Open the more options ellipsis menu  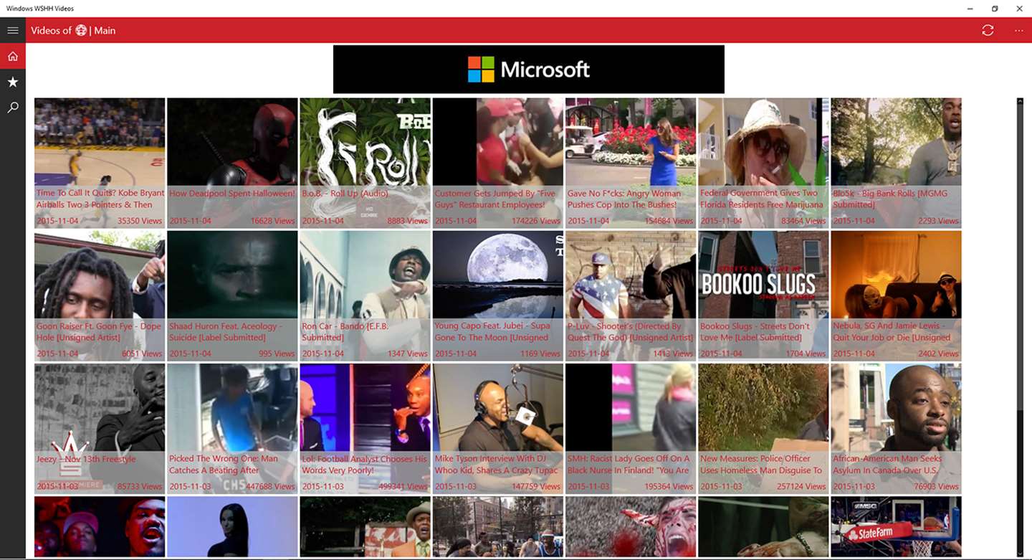pos(1018,30)
